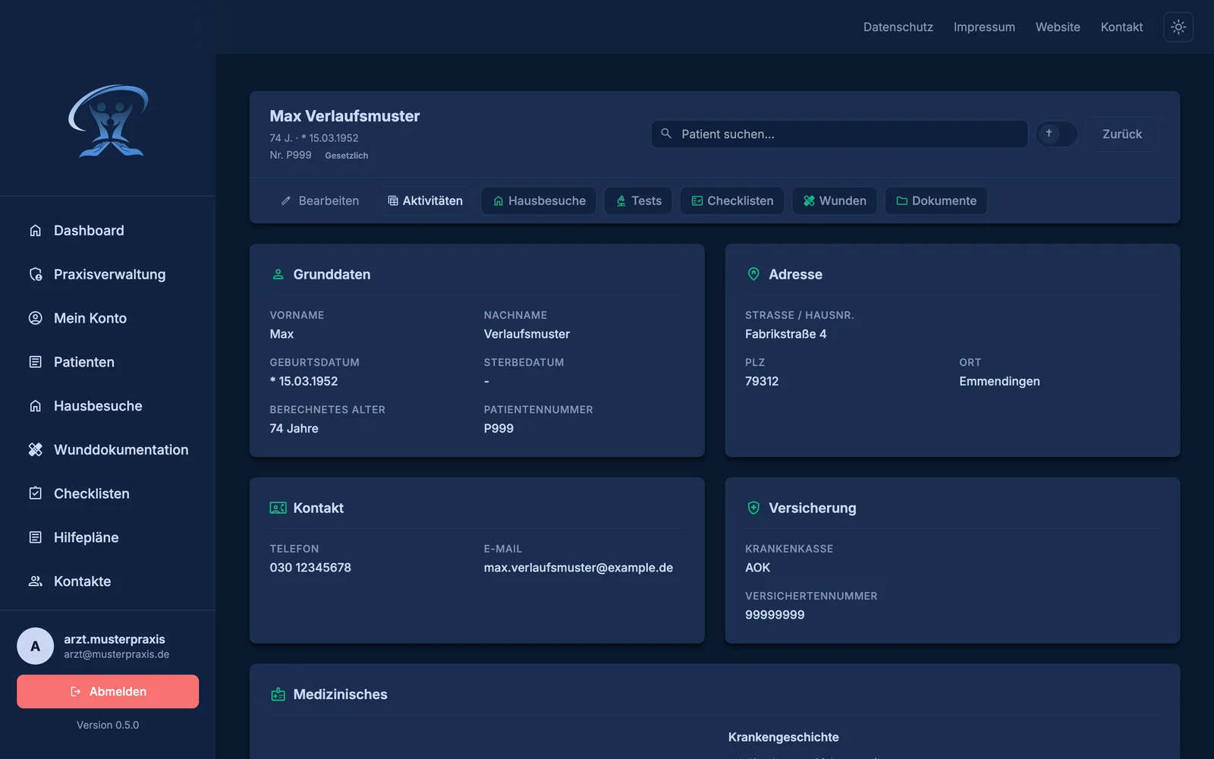
Task: Click the Krankenkasse value AOK
Action: [757, 568]
